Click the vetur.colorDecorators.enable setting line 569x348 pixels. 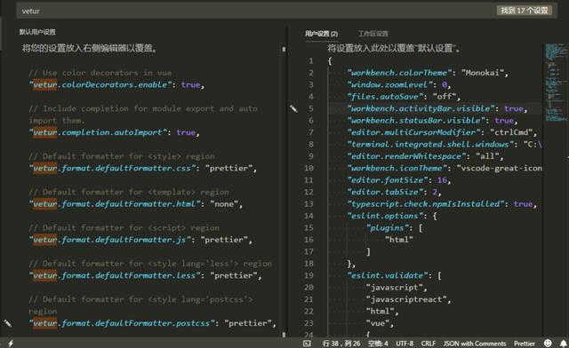click(x=116, y=85)
